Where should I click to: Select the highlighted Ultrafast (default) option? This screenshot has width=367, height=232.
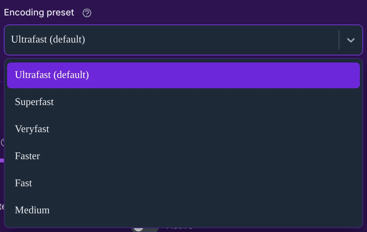[183, 75]
